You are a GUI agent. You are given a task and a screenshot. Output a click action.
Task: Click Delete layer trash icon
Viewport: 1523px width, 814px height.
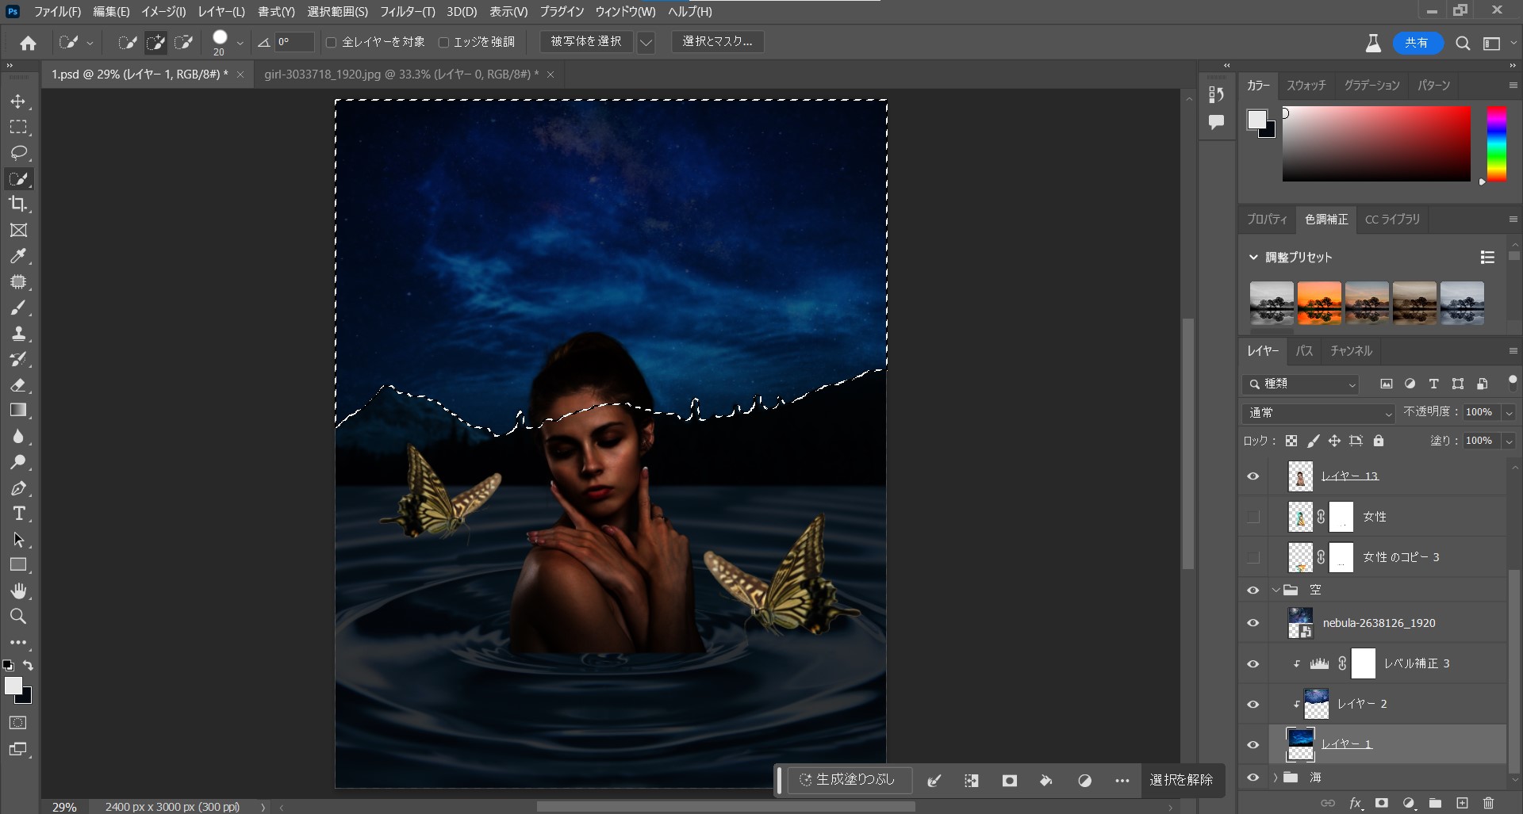point(1488,803)
